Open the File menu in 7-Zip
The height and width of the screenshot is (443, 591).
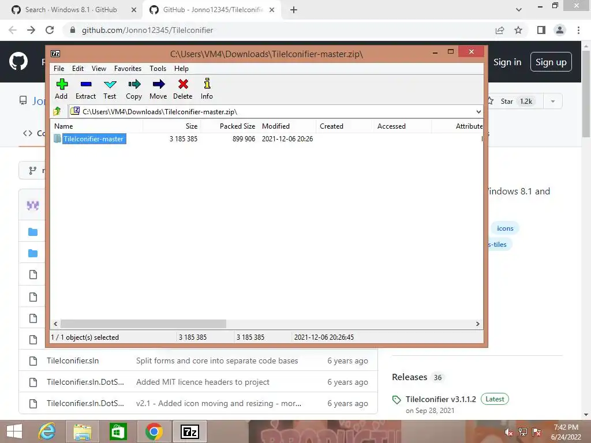[x=59, y=69]
